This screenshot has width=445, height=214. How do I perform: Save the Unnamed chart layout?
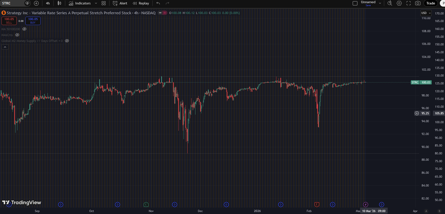click(368, 6)
